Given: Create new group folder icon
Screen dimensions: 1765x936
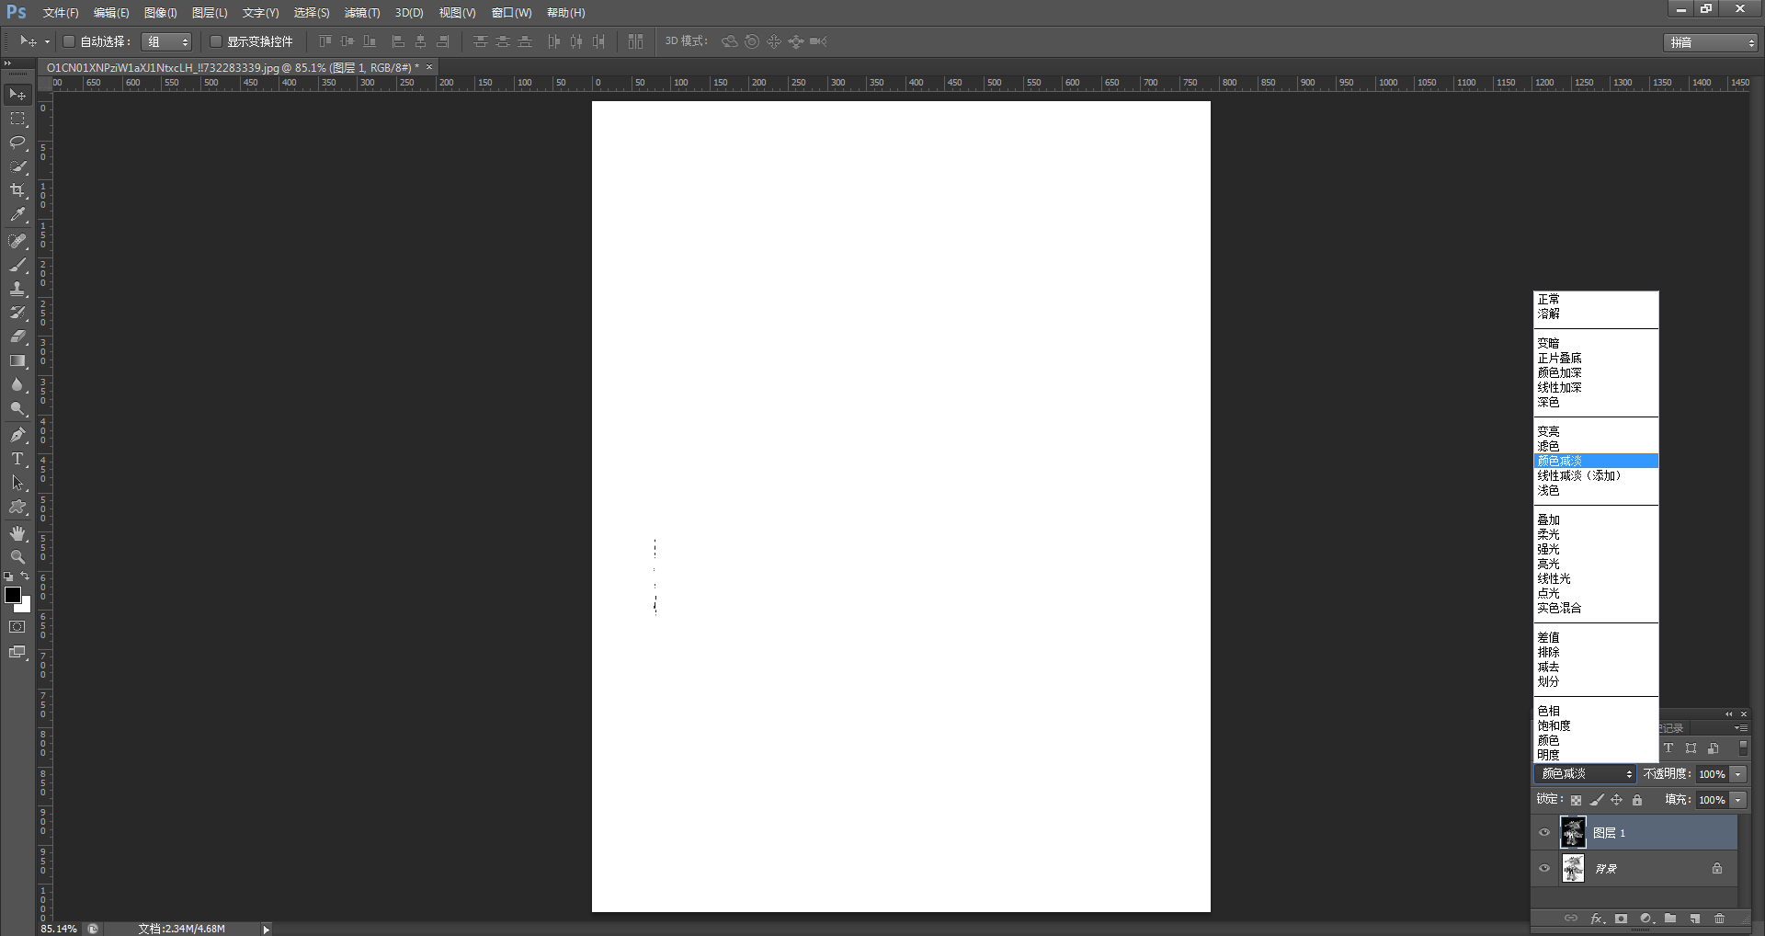Looking at the screenshot, I should [x=1670, y=919].
